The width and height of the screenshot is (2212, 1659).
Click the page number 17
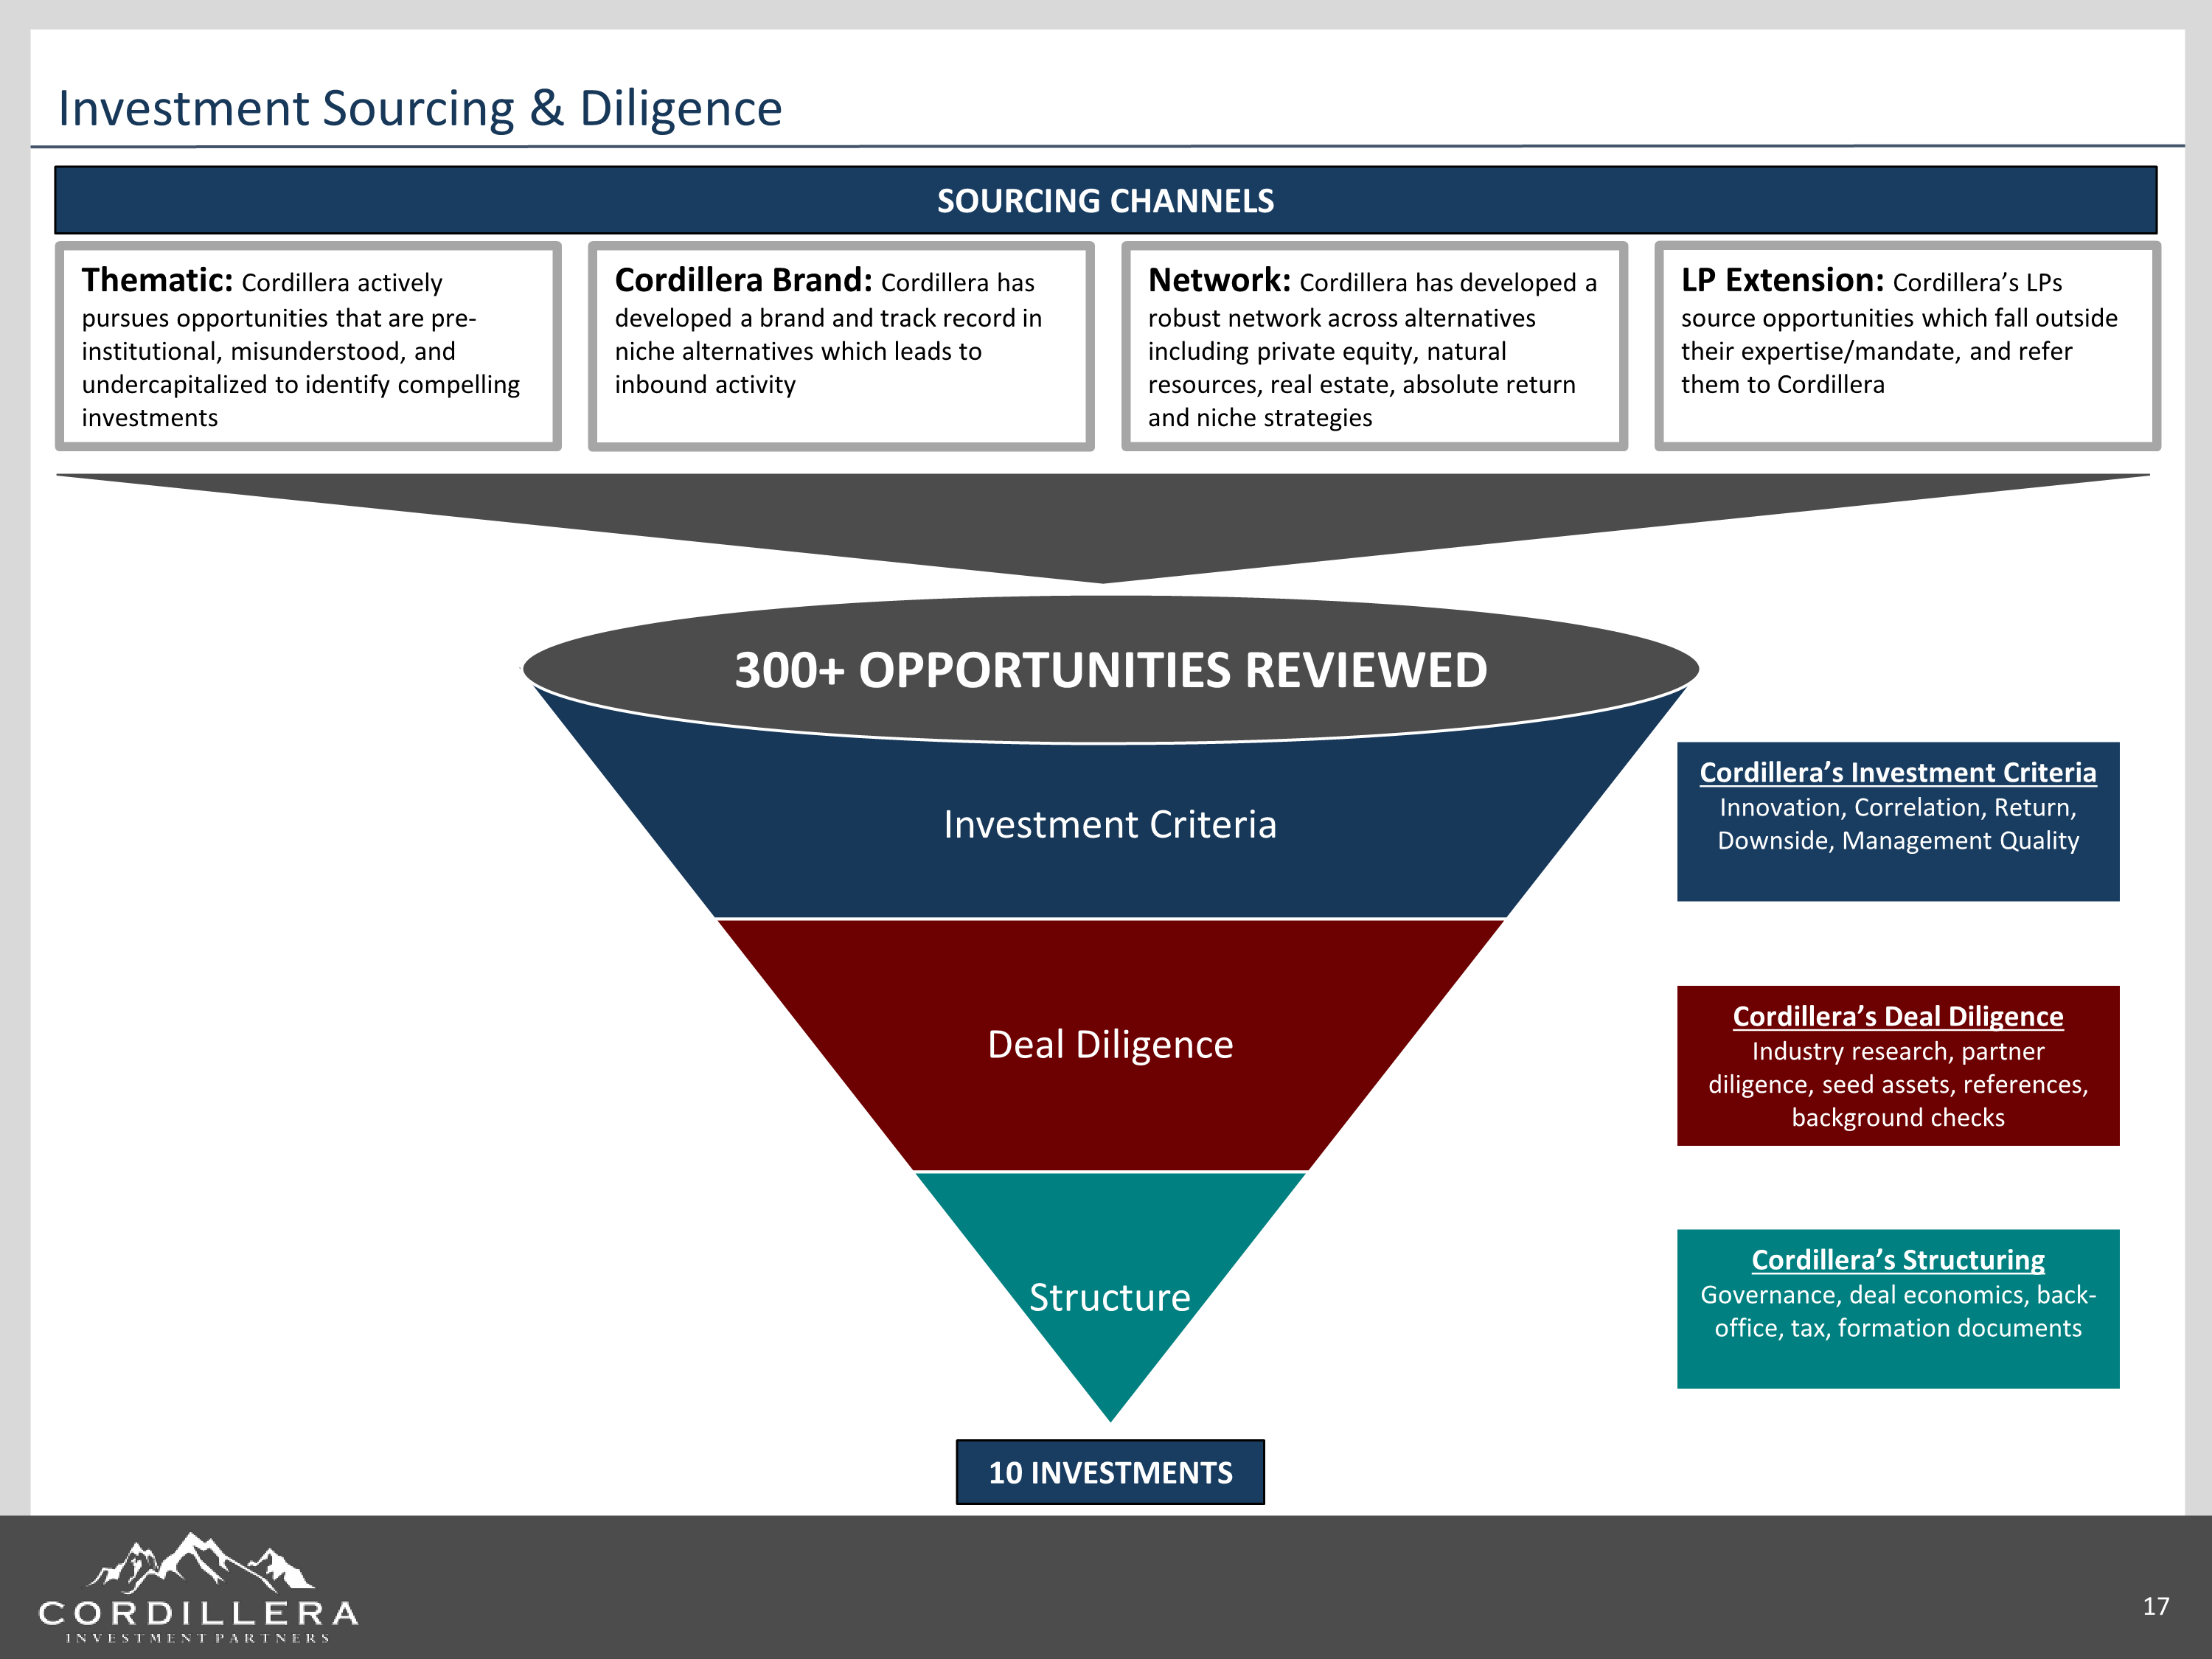[x=2155, y=1606]
